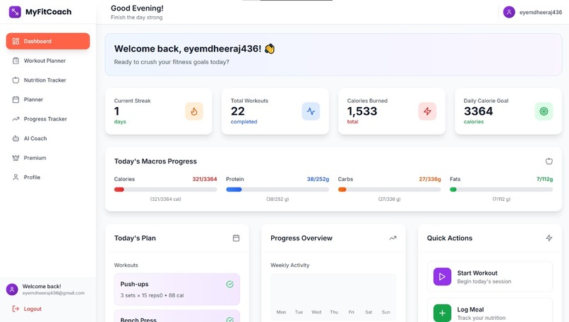Click the Protein progress bar
This screenshot has width=569, height=322.
277,190
